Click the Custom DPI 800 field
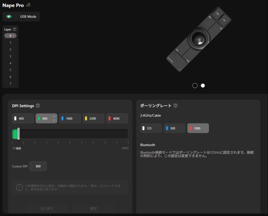The image size is (268, 216). 38,166
